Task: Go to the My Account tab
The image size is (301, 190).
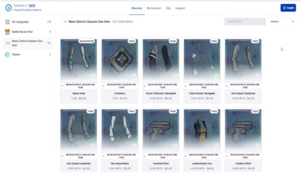Action: coord(154,8)
